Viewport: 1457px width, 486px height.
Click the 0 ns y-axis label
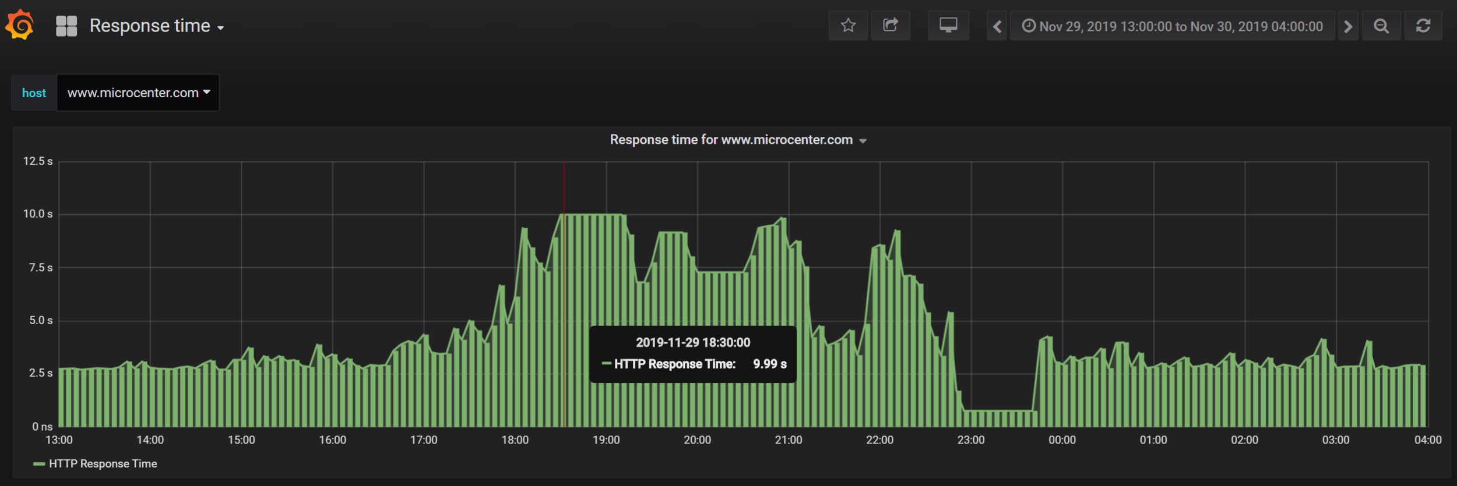(42, 427)
